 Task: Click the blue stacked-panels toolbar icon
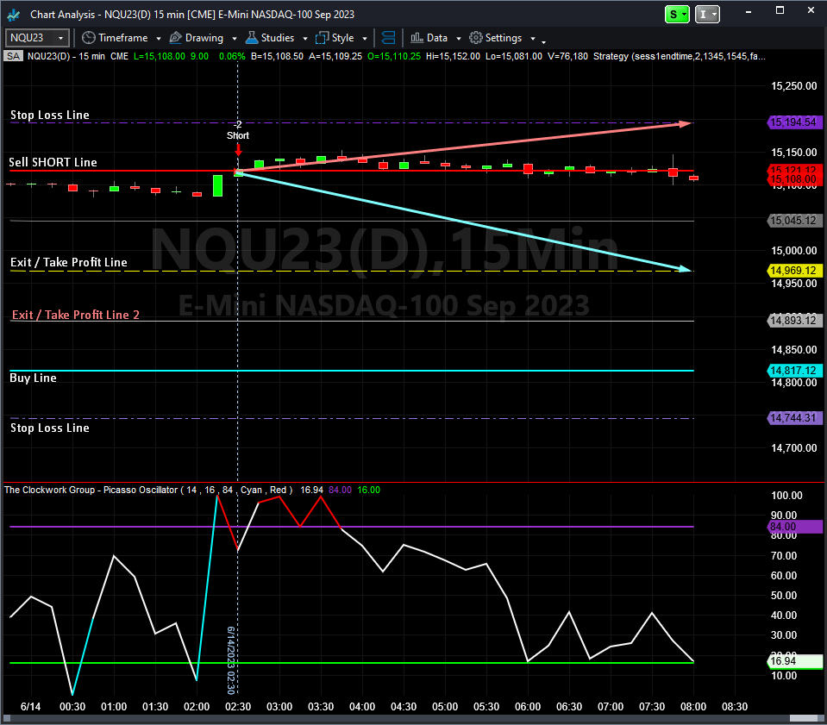pyautogui.click(x=388, y=38)
